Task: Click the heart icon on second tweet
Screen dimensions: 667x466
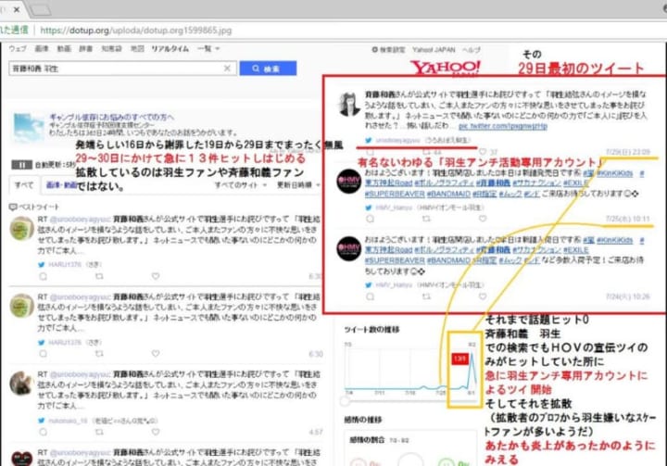Action: (x=156, y=355)
